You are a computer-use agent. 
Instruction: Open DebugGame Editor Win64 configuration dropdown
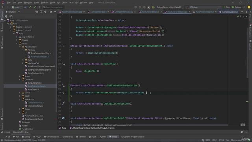(x=170, y=7)
